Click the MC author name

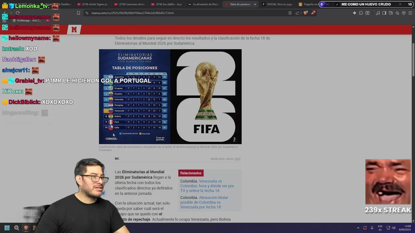coord(117,159)
